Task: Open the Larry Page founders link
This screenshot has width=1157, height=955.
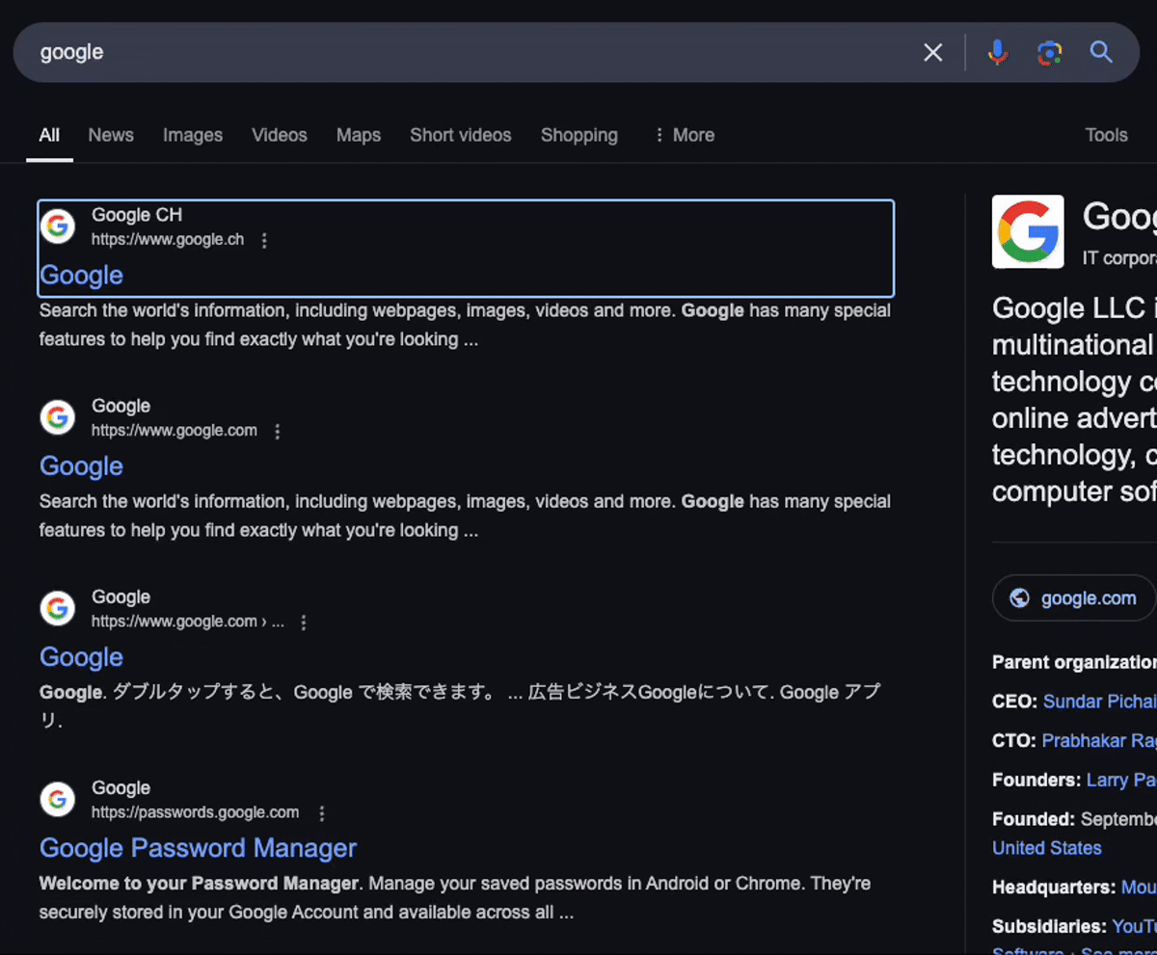Action: (x=1121, y=781)
